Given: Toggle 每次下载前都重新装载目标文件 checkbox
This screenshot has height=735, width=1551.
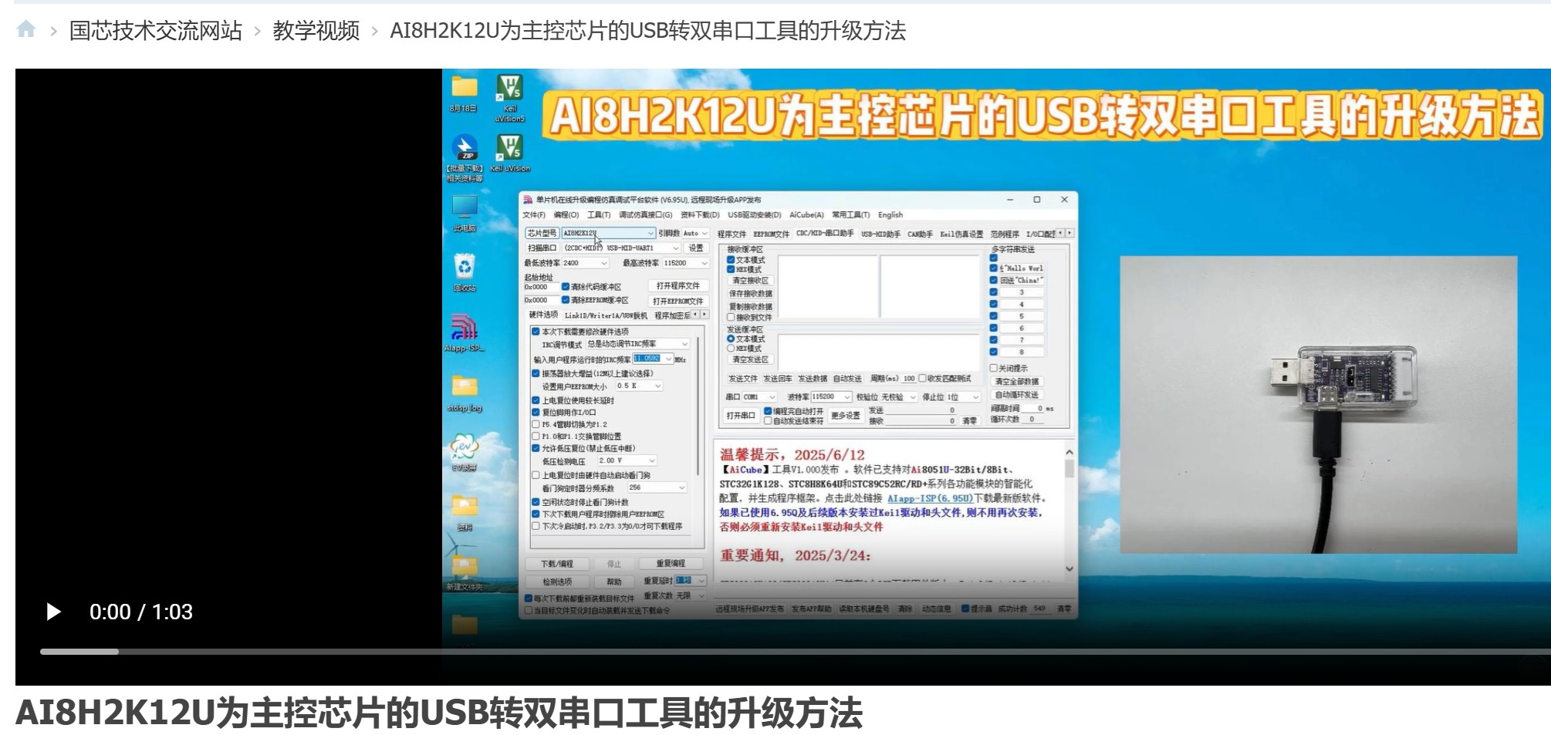Looking at the screenshot, I should 529,598.
